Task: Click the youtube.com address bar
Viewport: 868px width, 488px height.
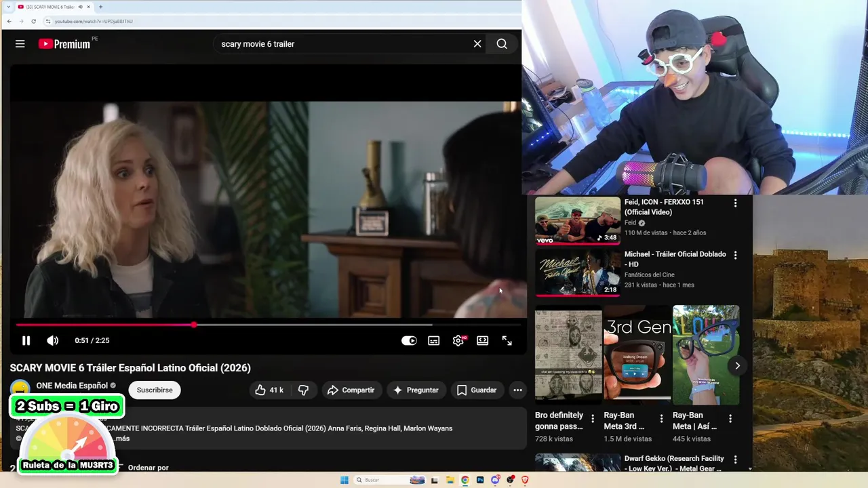Action: pos(281,21)
